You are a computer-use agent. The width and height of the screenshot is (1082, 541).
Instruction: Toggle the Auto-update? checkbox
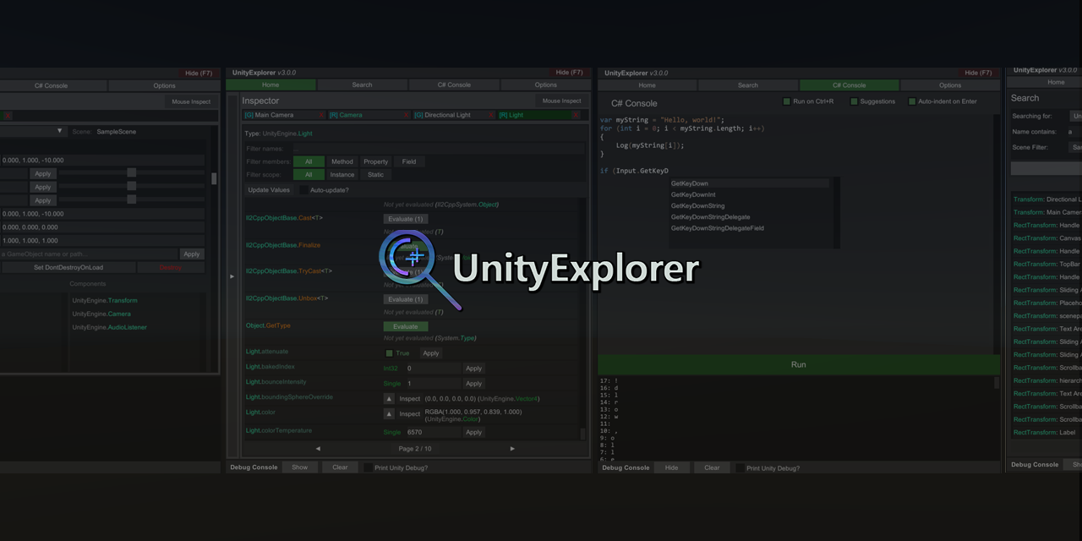[303, 190]
